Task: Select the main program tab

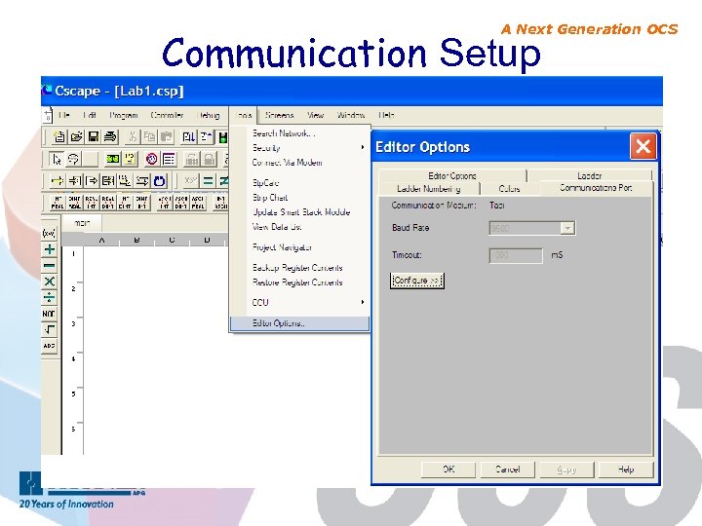Action: (x=82, y=222)
